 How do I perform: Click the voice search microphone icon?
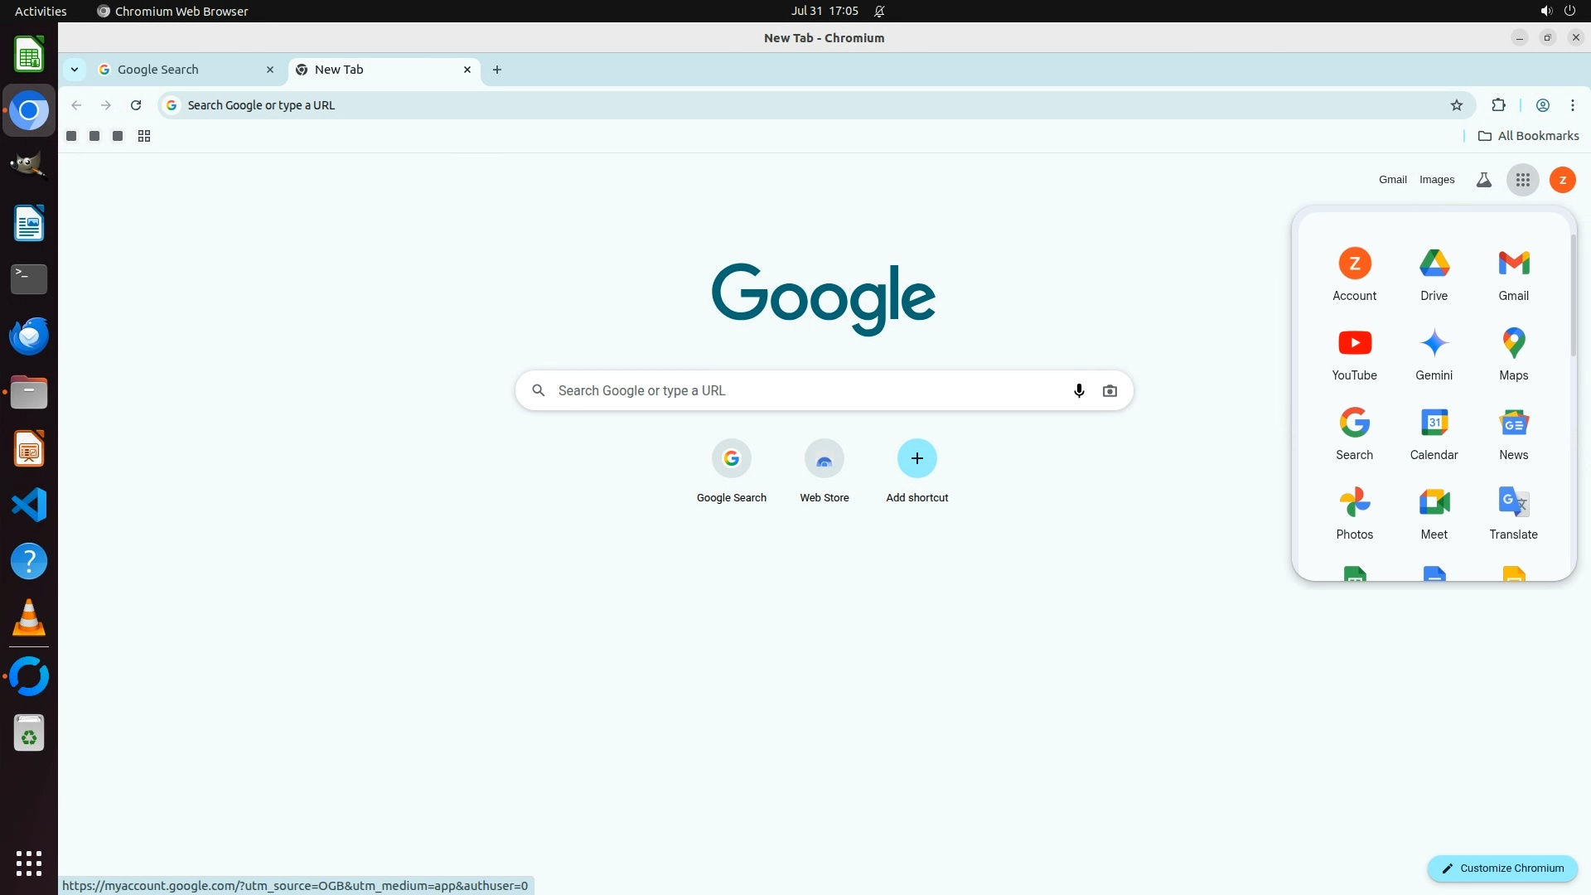1078,390
